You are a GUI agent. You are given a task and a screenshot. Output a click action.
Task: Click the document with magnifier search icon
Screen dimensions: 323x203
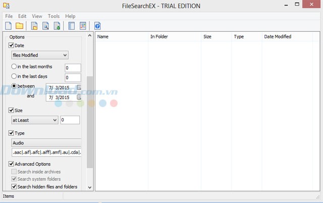click(45, 26)
